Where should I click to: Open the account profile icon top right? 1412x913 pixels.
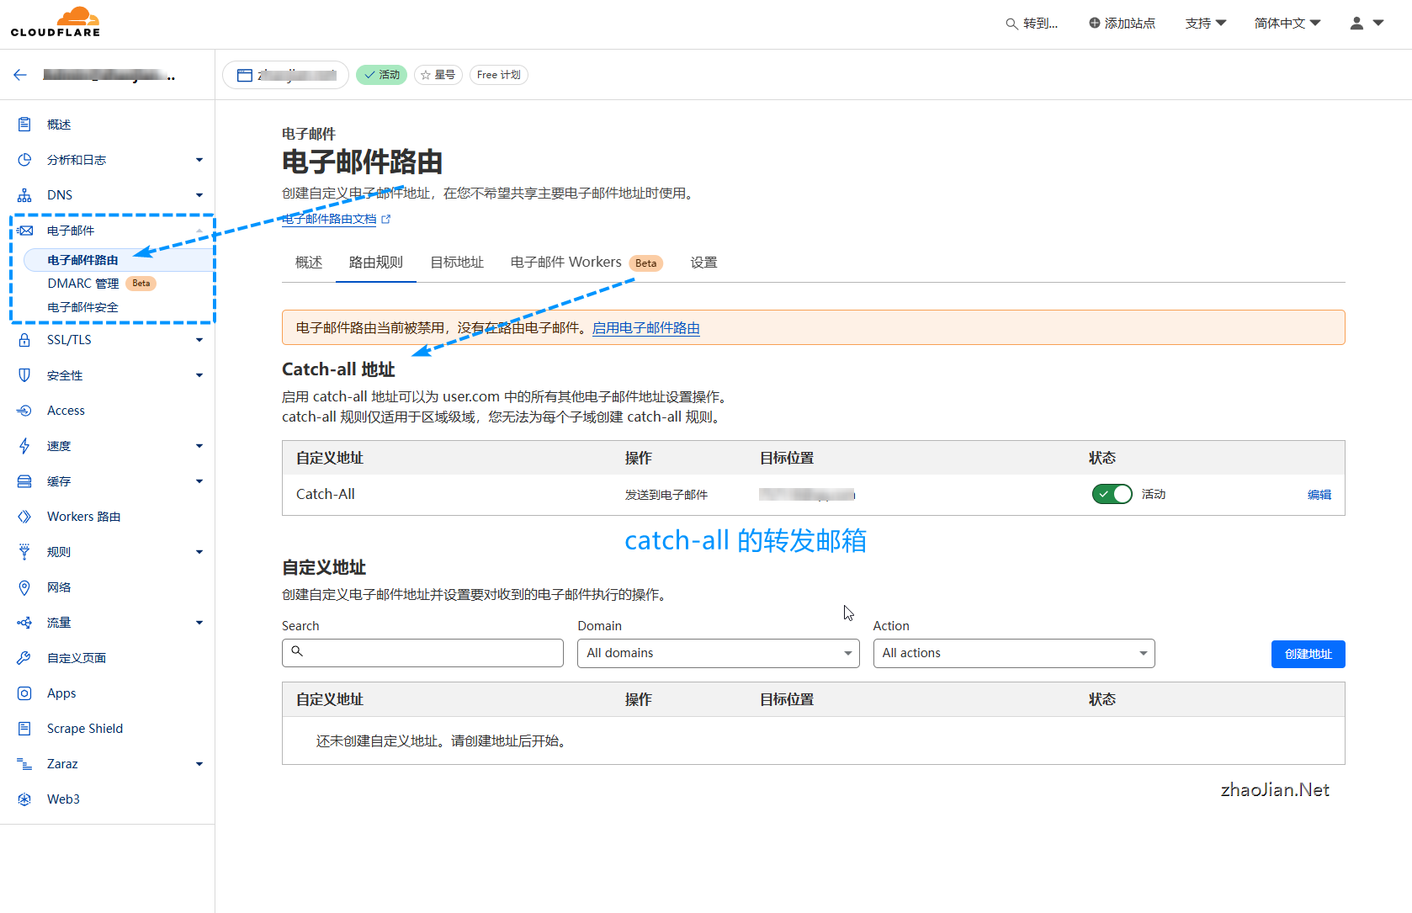1358,23
